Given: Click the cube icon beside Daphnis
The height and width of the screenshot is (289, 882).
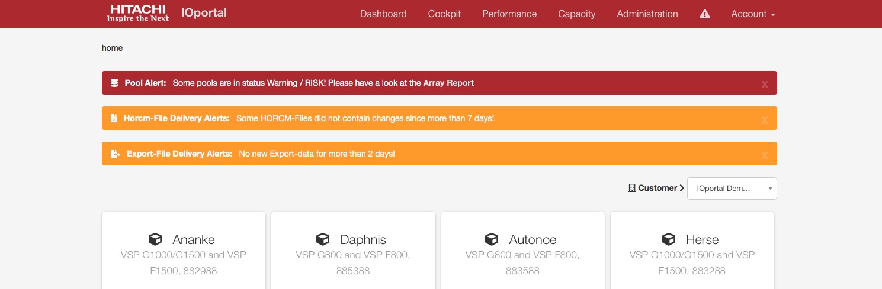Looking at the screenshot, I should (x=323, y=239).
